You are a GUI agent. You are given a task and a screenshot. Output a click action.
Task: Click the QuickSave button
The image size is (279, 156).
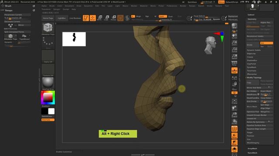192,2
